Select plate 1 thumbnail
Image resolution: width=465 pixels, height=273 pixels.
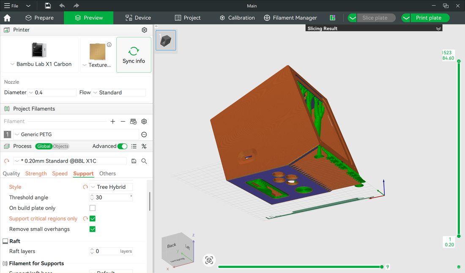click(166, 40)
